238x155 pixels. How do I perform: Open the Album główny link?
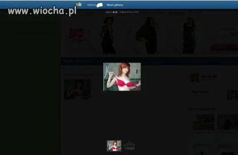115,5
